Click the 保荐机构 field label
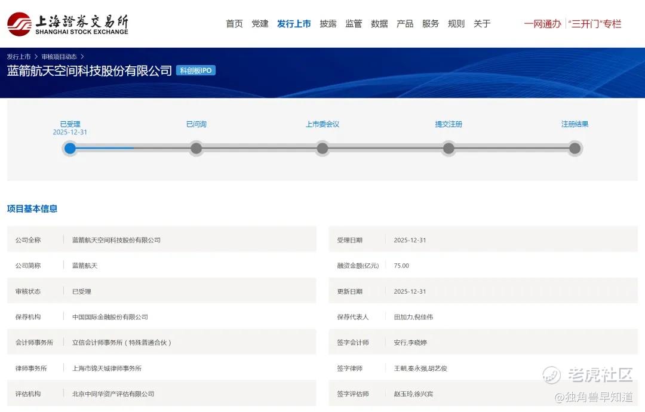The image size is (645, 412). pyautogui.click(x=28, y=317)
